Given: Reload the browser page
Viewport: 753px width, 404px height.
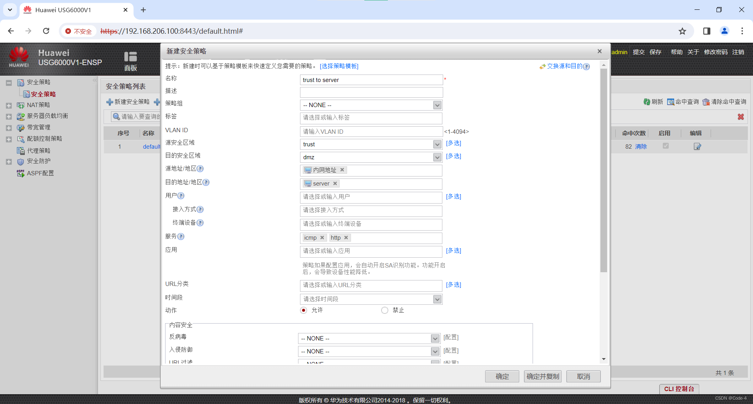Looking at the screenshot, I should 46,31.
